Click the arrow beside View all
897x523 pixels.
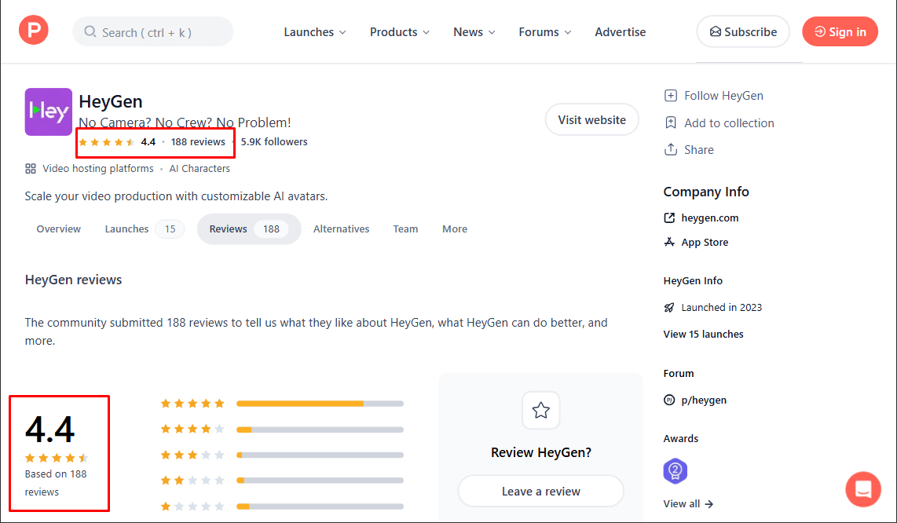tap(708, 504)
